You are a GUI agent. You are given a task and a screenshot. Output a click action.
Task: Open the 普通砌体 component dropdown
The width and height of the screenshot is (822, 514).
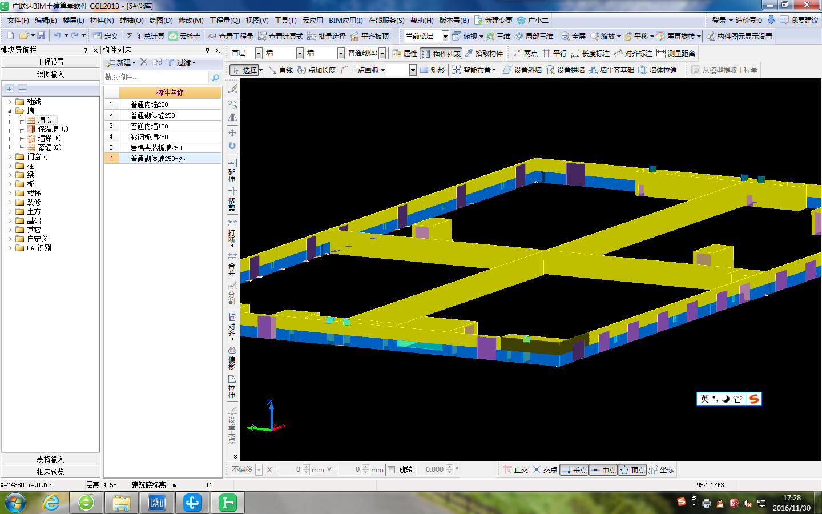coord(382,53)
